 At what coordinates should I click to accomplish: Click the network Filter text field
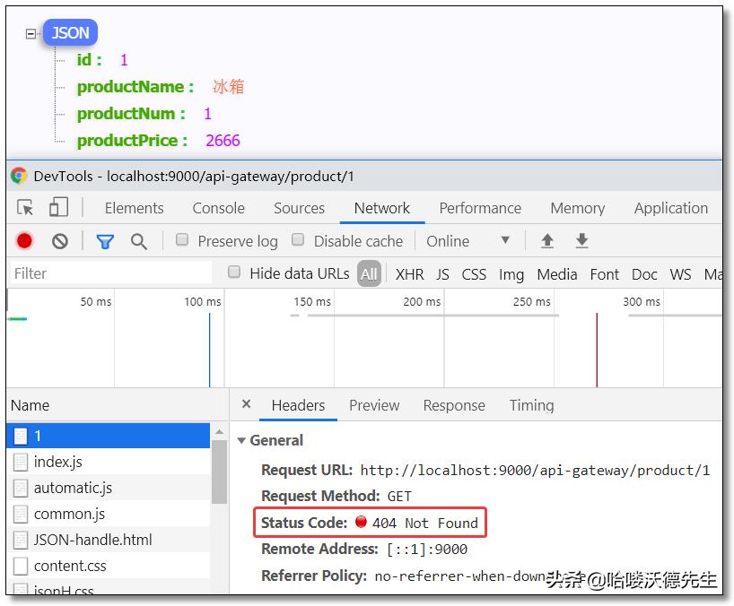(x=108, y=273)
